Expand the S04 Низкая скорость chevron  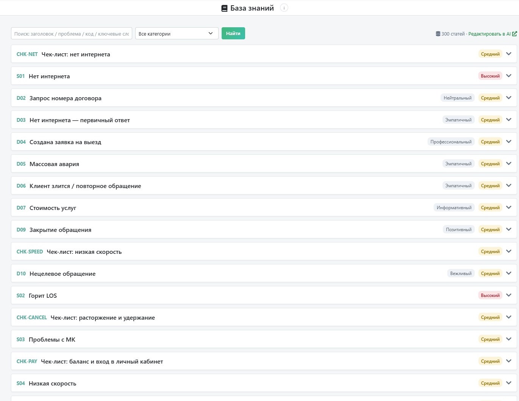click(509, 383)
